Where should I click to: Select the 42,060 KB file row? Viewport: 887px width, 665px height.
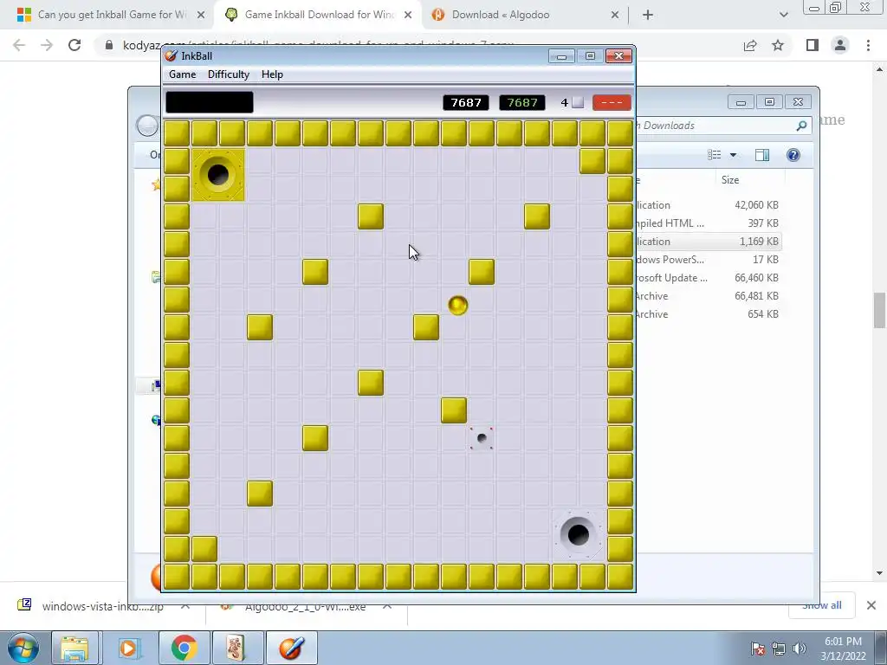coord(709,204)
